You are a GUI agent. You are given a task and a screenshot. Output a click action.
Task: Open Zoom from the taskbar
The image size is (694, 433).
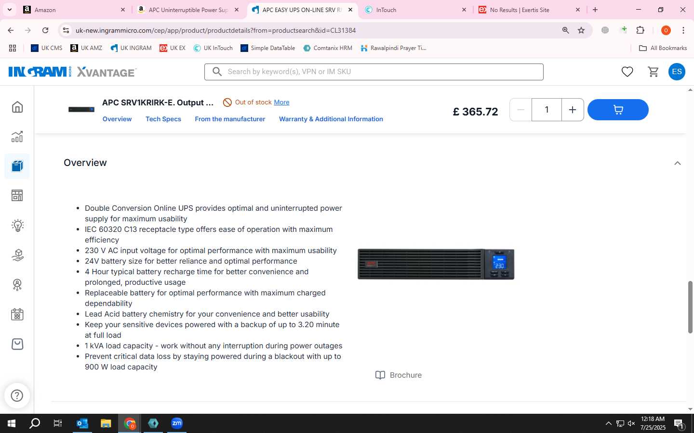(176, 423)
